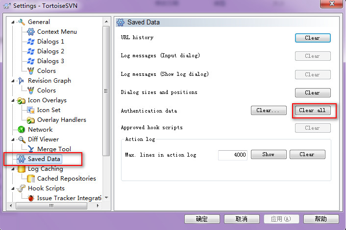The height and width of the screenshot is (230, 346).
Task: Collapse the Log Caching tree node
Action: (13, 169)
